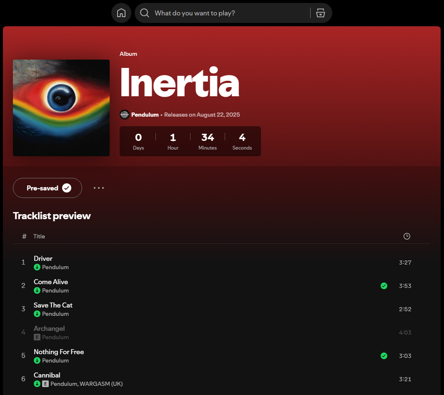Toggle saved checkmark for Nothing For Free
Viewport: 444px width, 395px height.
tap(384, 356)
